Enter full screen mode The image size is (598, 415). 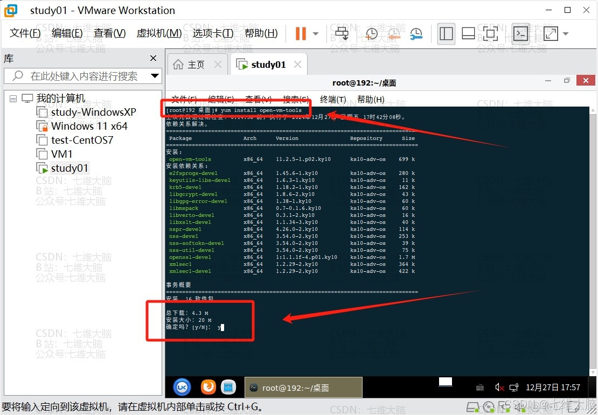pyautogui.click(x=490, y=33)
